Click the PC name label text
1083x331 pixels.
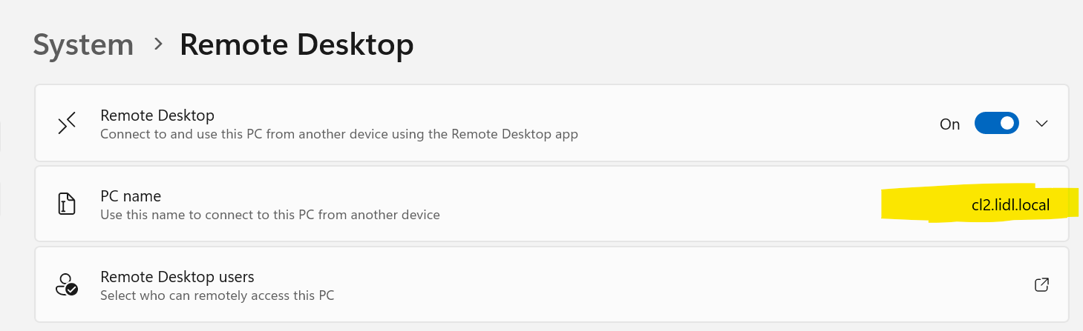pos(131,196)
